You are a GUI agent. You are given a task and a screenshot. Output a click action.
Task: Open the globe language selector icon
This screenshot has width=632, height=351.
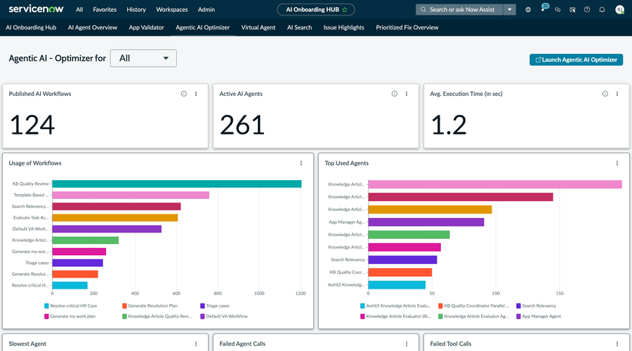pyautogui.click(x=528, y=10)
